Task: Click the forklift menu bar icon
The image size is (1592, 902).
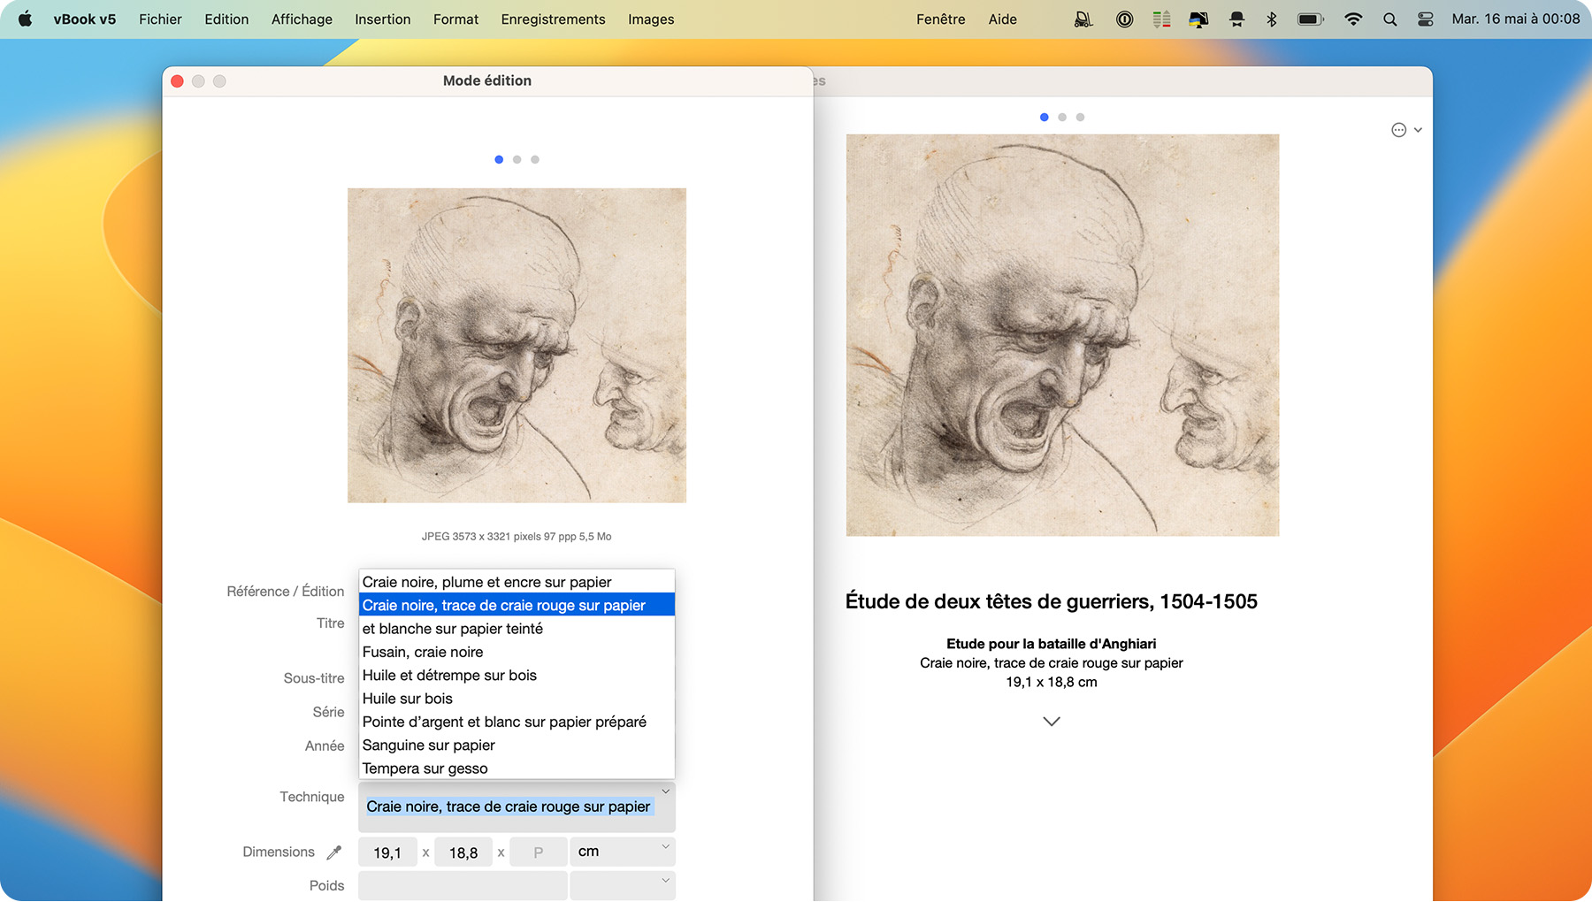Action: click(x=1083, y=19)
